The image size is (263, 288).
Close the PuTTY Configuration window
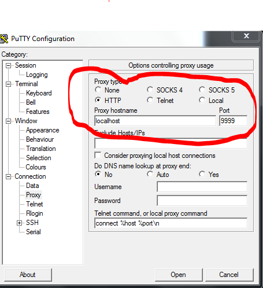[246, 36]
